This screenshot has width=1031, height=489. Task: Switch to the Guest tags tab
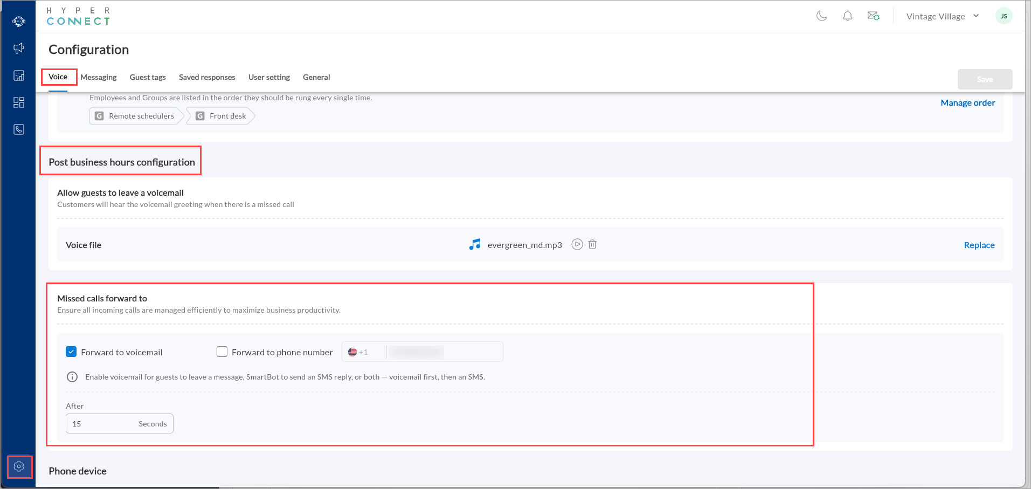click(148, 77)
